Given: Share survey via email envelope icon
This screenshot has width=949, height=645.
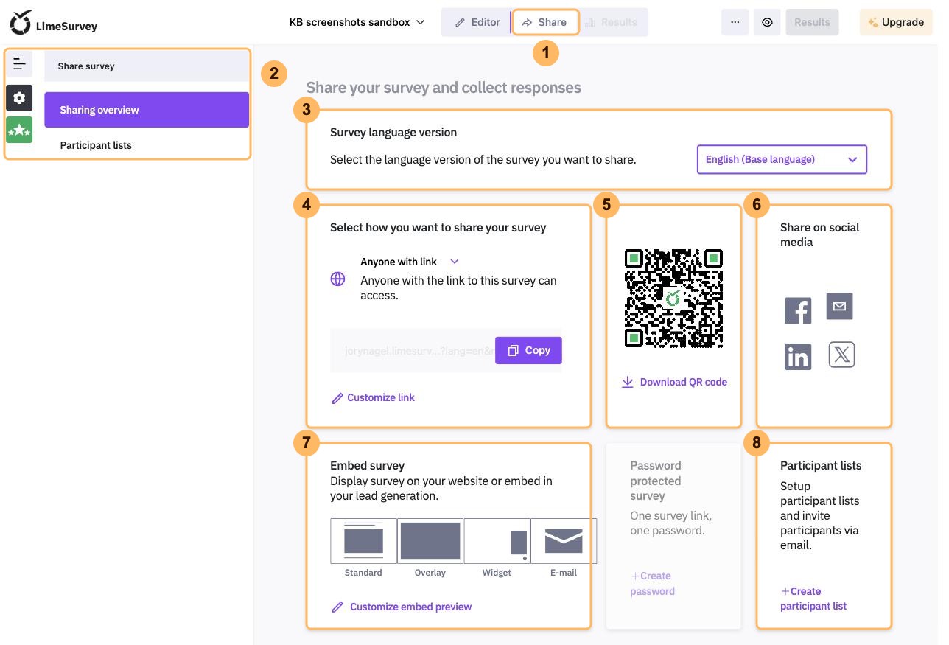Looking at the screenshot, I should tap(840, 306).
